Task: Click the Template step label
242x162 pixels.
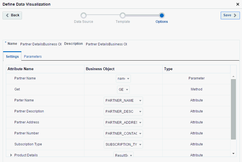Action: click(x=123, y=22)
